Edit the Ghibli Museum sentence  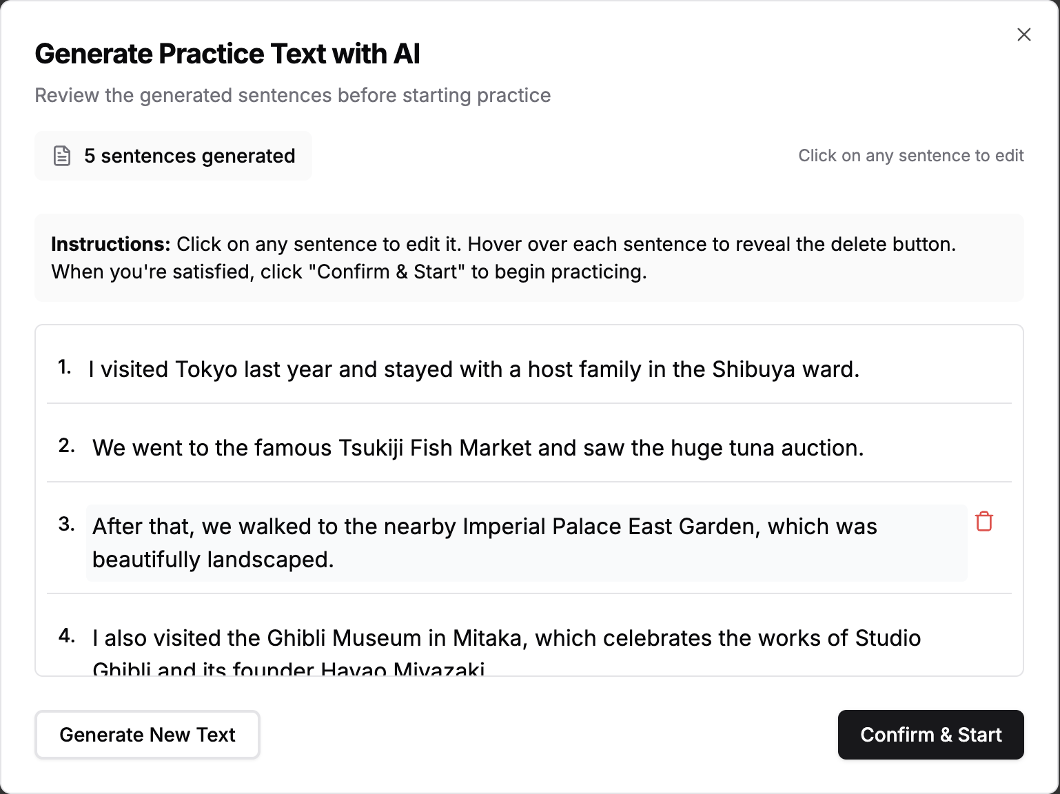[x=506, y=639]
